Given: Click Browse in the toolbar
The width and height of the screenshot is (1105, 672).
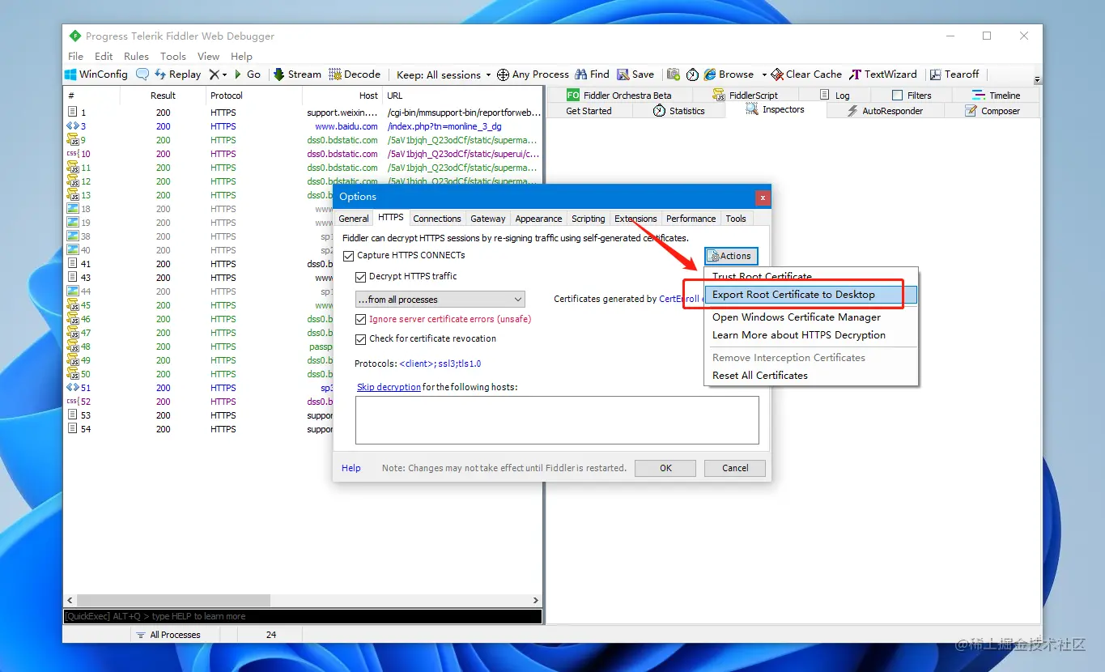Looking at the screenshot, I should pos(729,74).
